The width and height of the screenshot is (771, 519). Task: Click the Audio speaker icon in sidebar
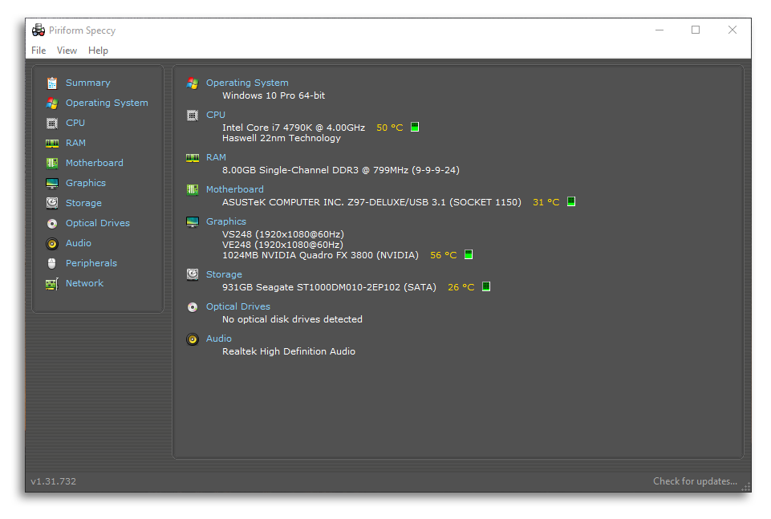pos(52,244)
